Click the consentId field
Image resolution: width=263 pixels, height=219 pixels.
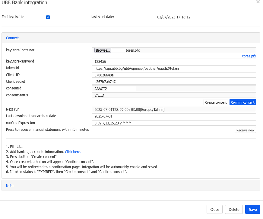[174, 89]
